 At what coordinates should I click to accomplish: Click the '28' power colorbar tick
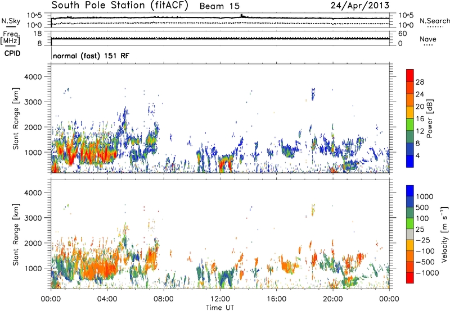[x=420, y=82]
